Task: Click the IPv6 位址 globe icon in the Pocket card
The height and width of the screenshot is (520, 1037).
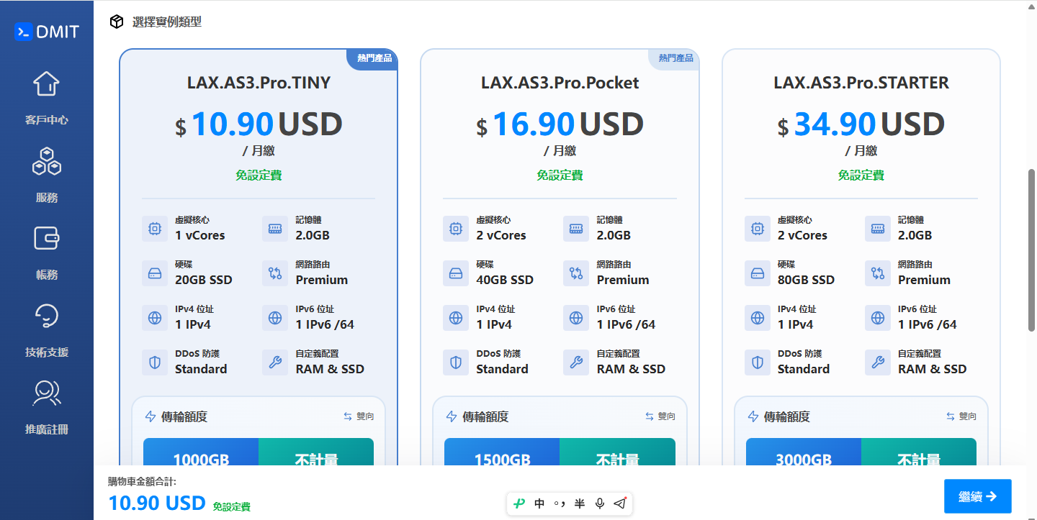Action: tap(575, 318)
